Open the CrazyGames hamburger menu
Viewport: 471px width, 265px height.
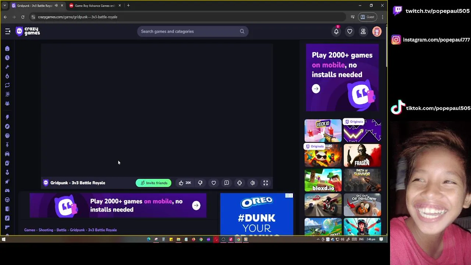(8, 31)
